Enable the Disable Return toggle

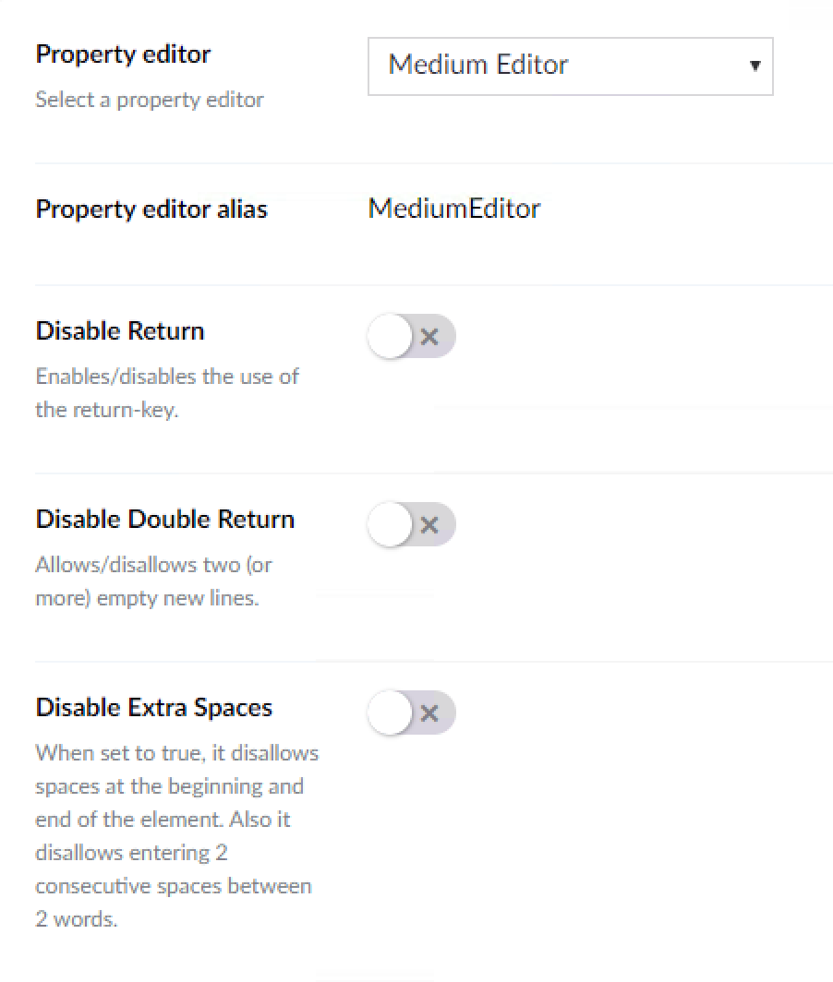pos(411,336)
